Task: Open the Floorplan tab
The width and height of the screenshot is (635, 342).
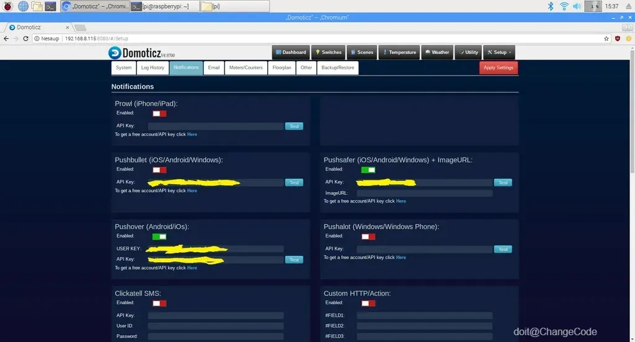Action: (282, 68)
